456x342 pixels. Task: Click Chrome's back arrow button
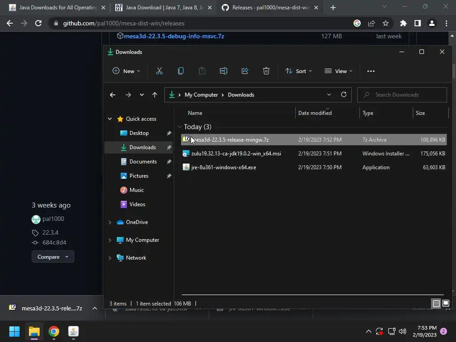tap(10, 23)
